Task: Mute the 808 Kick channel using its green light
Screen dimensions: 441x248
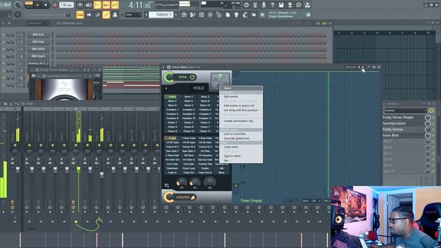Action: (3, 34)
